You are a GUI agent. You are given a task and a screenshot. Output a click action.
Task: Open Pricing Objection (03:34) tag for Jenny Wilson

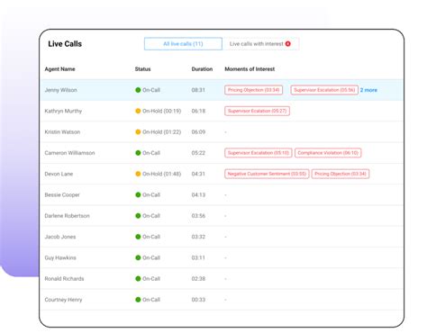coord(253,90)
